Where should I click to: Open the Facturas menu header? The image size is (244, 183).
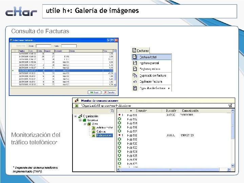click(x=141, y=50)
